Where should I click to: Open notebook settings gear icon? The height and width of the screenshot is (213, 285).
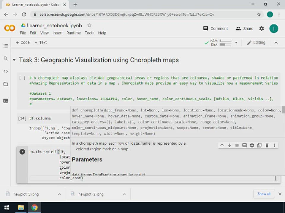click(261, 29)
